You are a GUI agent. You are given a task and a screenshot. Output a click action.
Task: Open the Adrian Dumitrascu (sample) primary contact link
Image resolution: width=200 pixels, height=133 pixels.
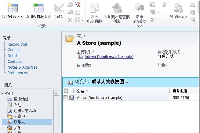click(x=109, y=57)
